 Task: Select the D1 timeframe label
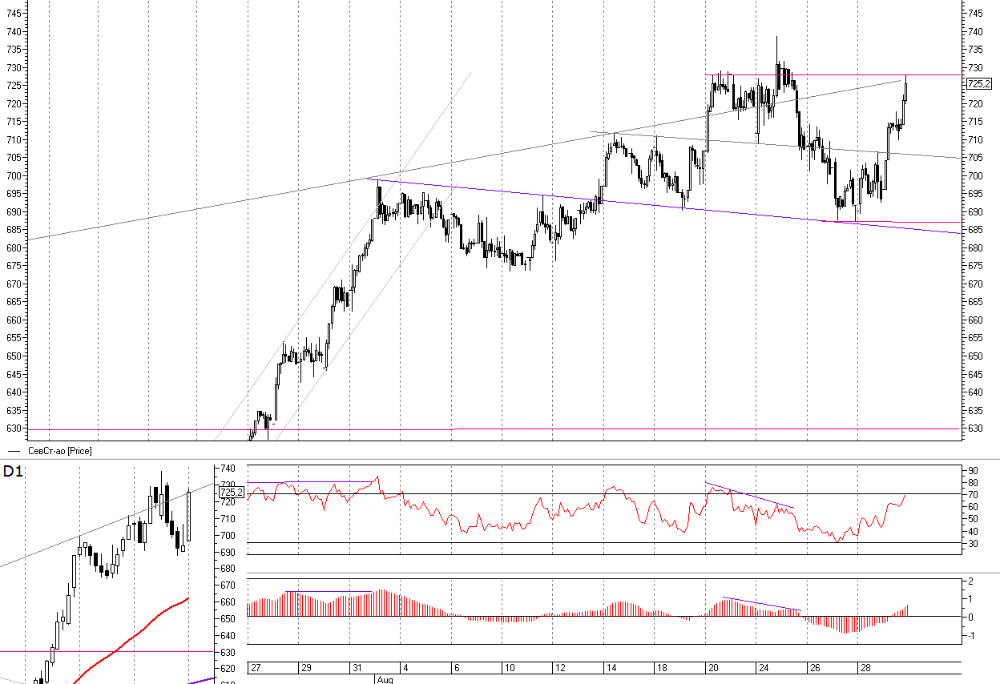(12, 472)
